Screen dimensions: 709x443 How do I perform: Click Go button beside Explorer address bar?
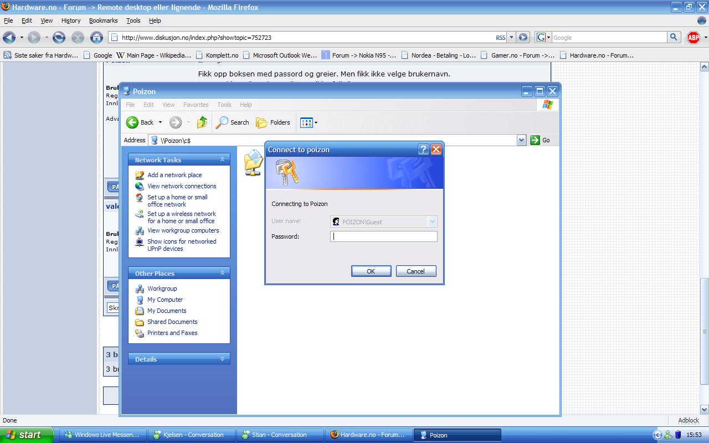point(540,140)
